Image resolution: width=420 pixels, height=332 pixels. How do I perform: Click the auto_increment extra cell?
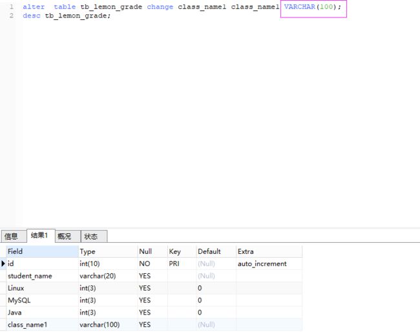pos(269,264)
